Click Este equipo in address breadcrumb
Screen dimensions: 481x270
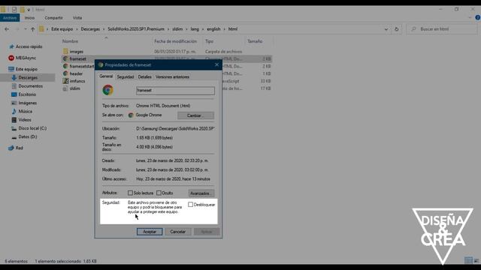pos(62,29)
